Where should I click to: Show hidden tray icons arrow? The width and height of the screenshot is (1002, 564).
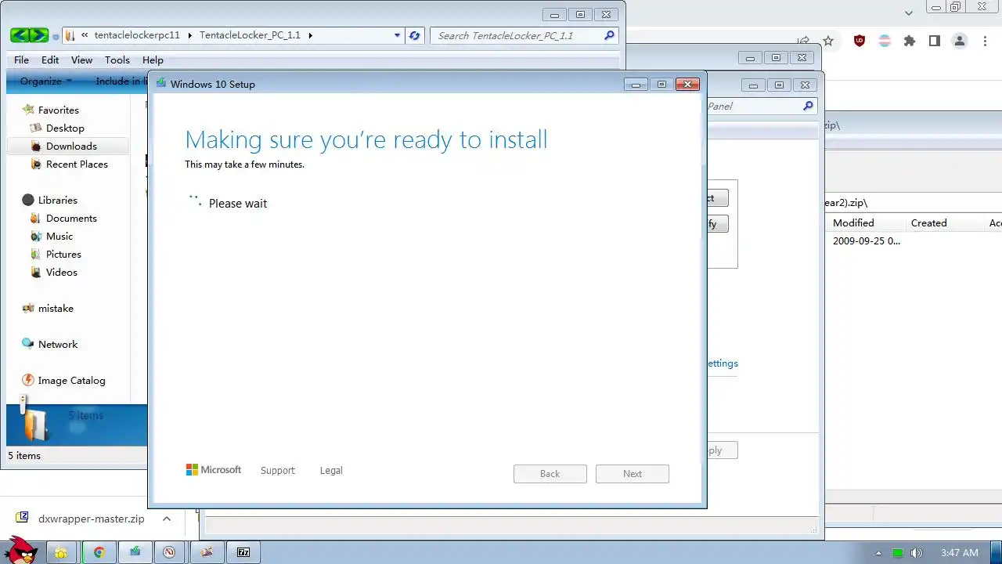[x=878, y=553]
